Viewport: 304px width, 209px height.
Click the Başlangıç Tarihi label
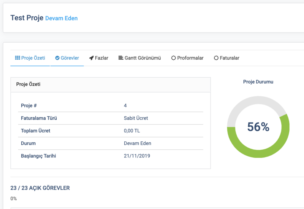tap(38, 156)
